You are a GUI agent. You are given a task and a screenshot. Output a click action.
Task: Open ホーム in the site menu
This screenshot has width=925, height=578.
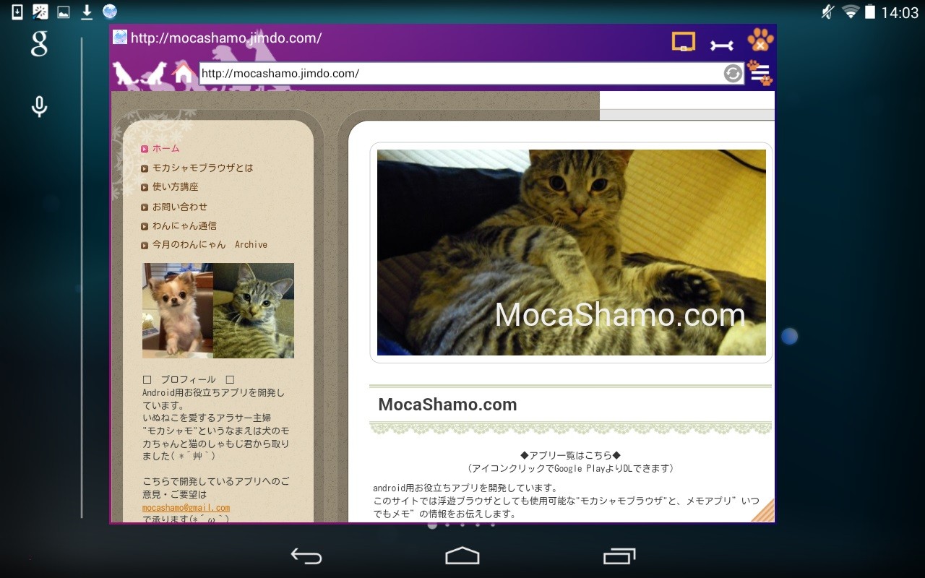pyautogui.click(x=165, y=148)
